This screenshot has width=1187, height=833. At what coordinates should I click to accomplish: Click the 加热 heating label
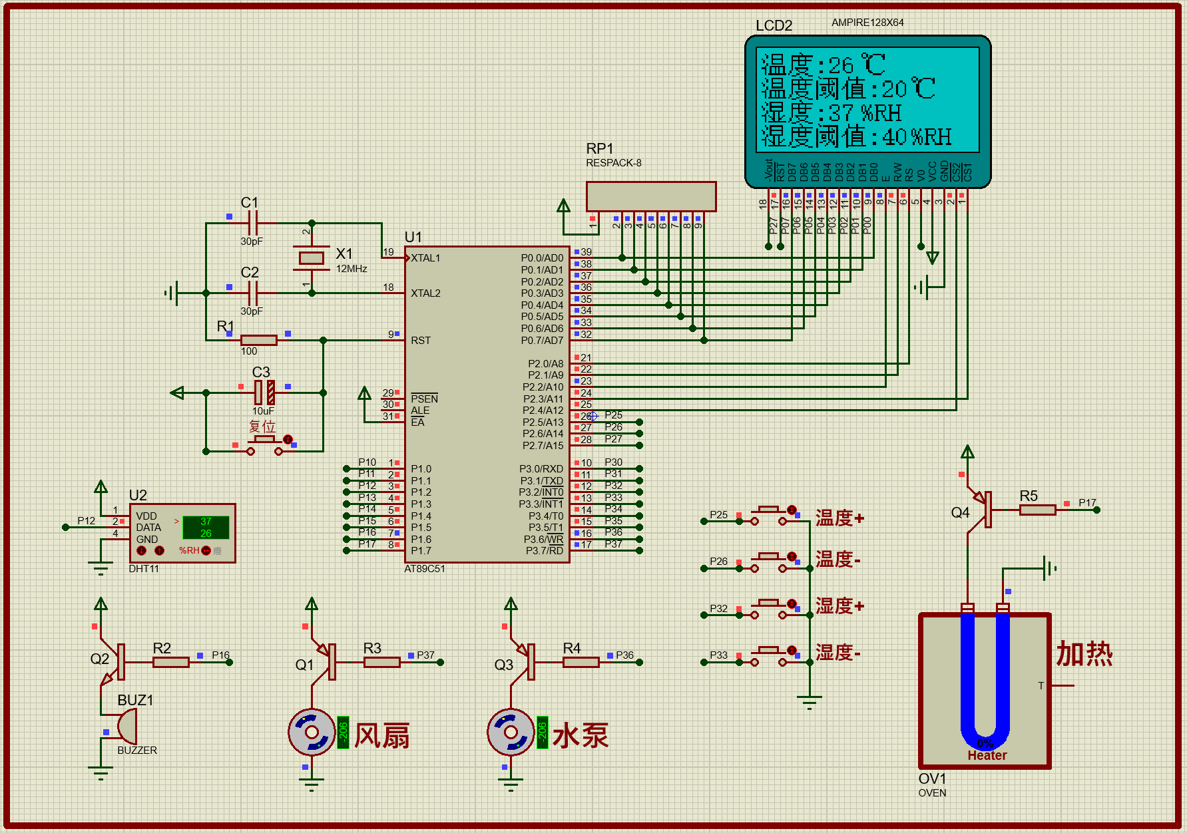[x=1084, y=653]
